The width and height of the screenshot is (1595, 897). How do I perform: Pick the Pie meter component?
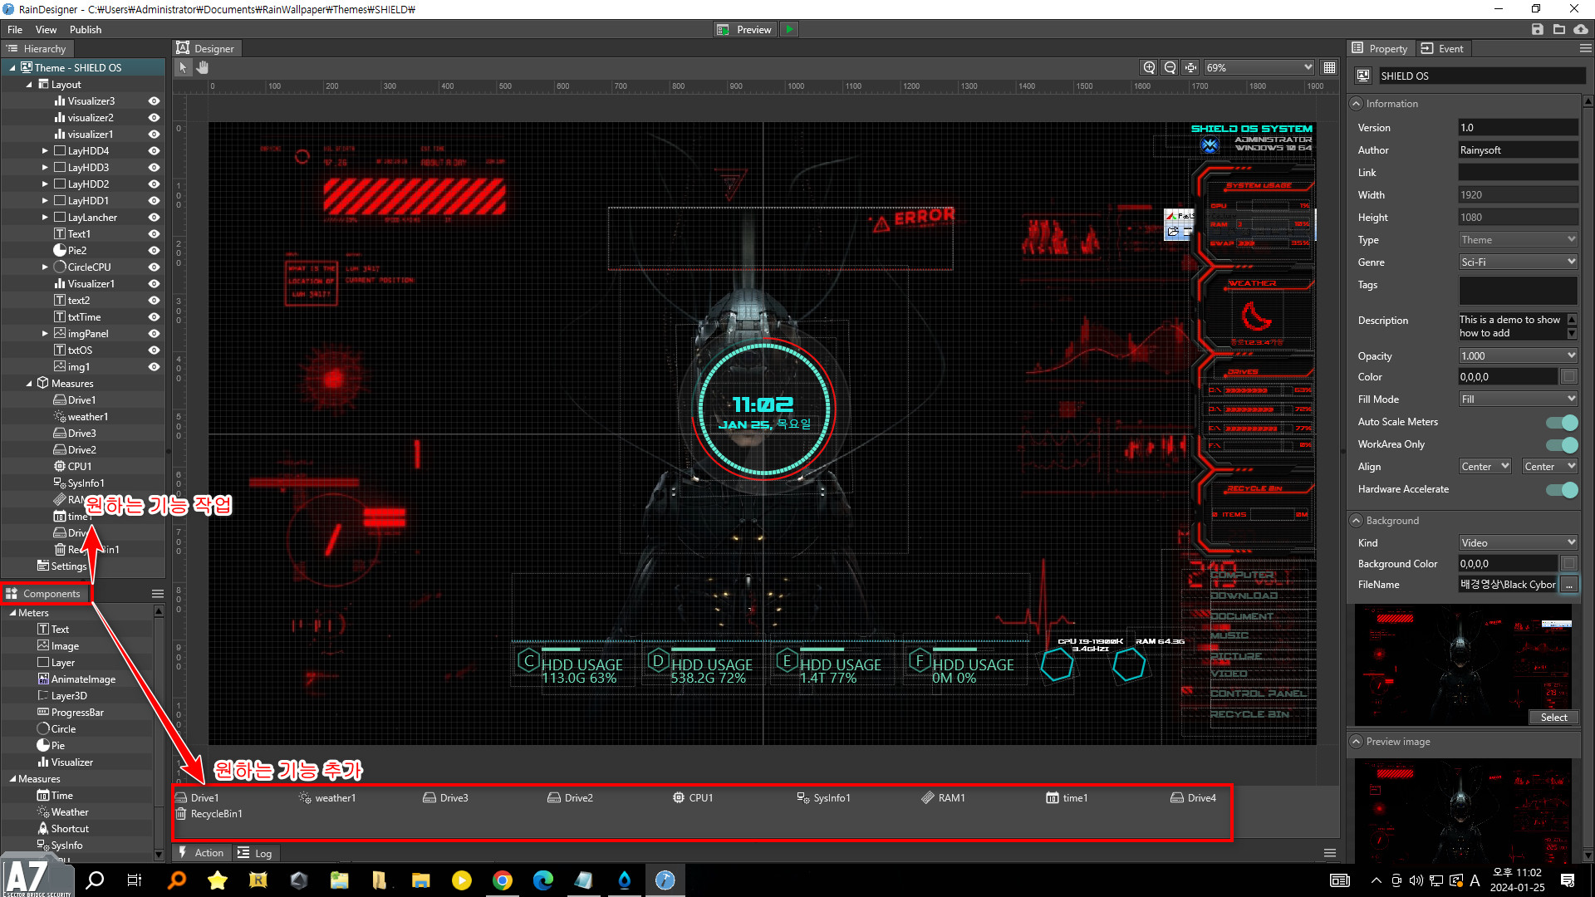51,745
